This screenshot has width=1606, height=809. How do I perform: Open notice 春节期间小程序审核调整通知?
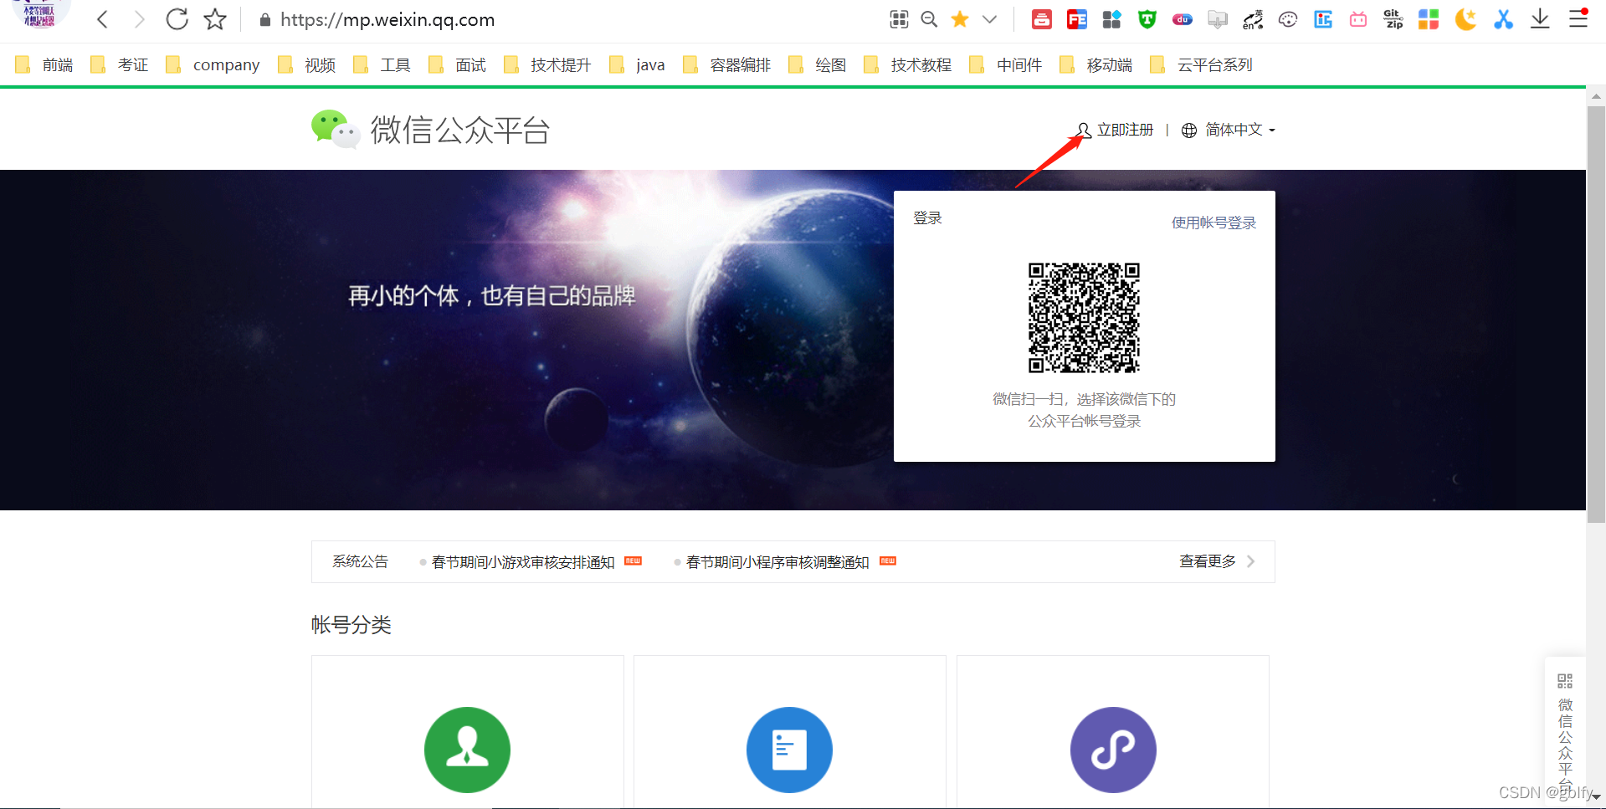pyautogui.click(x=777, y=562)
